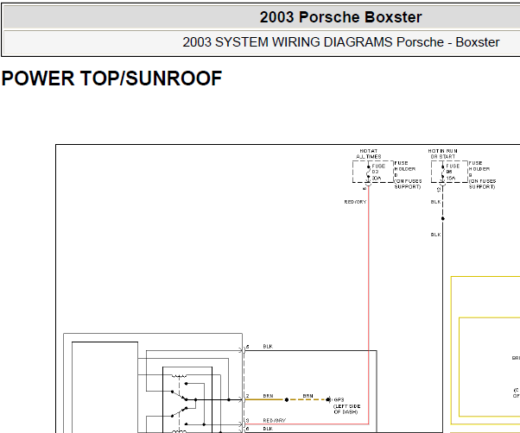The image size is (520, 433).
Task: Select the 'GP3 (LEFT SIDE OF DASH)' ground label
Action: (x=347, y=406)
